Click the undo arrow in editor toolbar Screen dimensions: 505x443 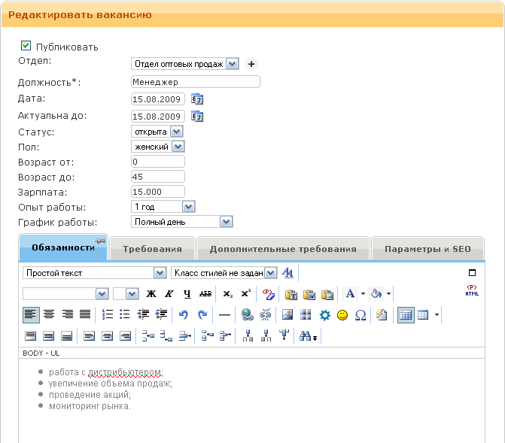click(183, 315)
